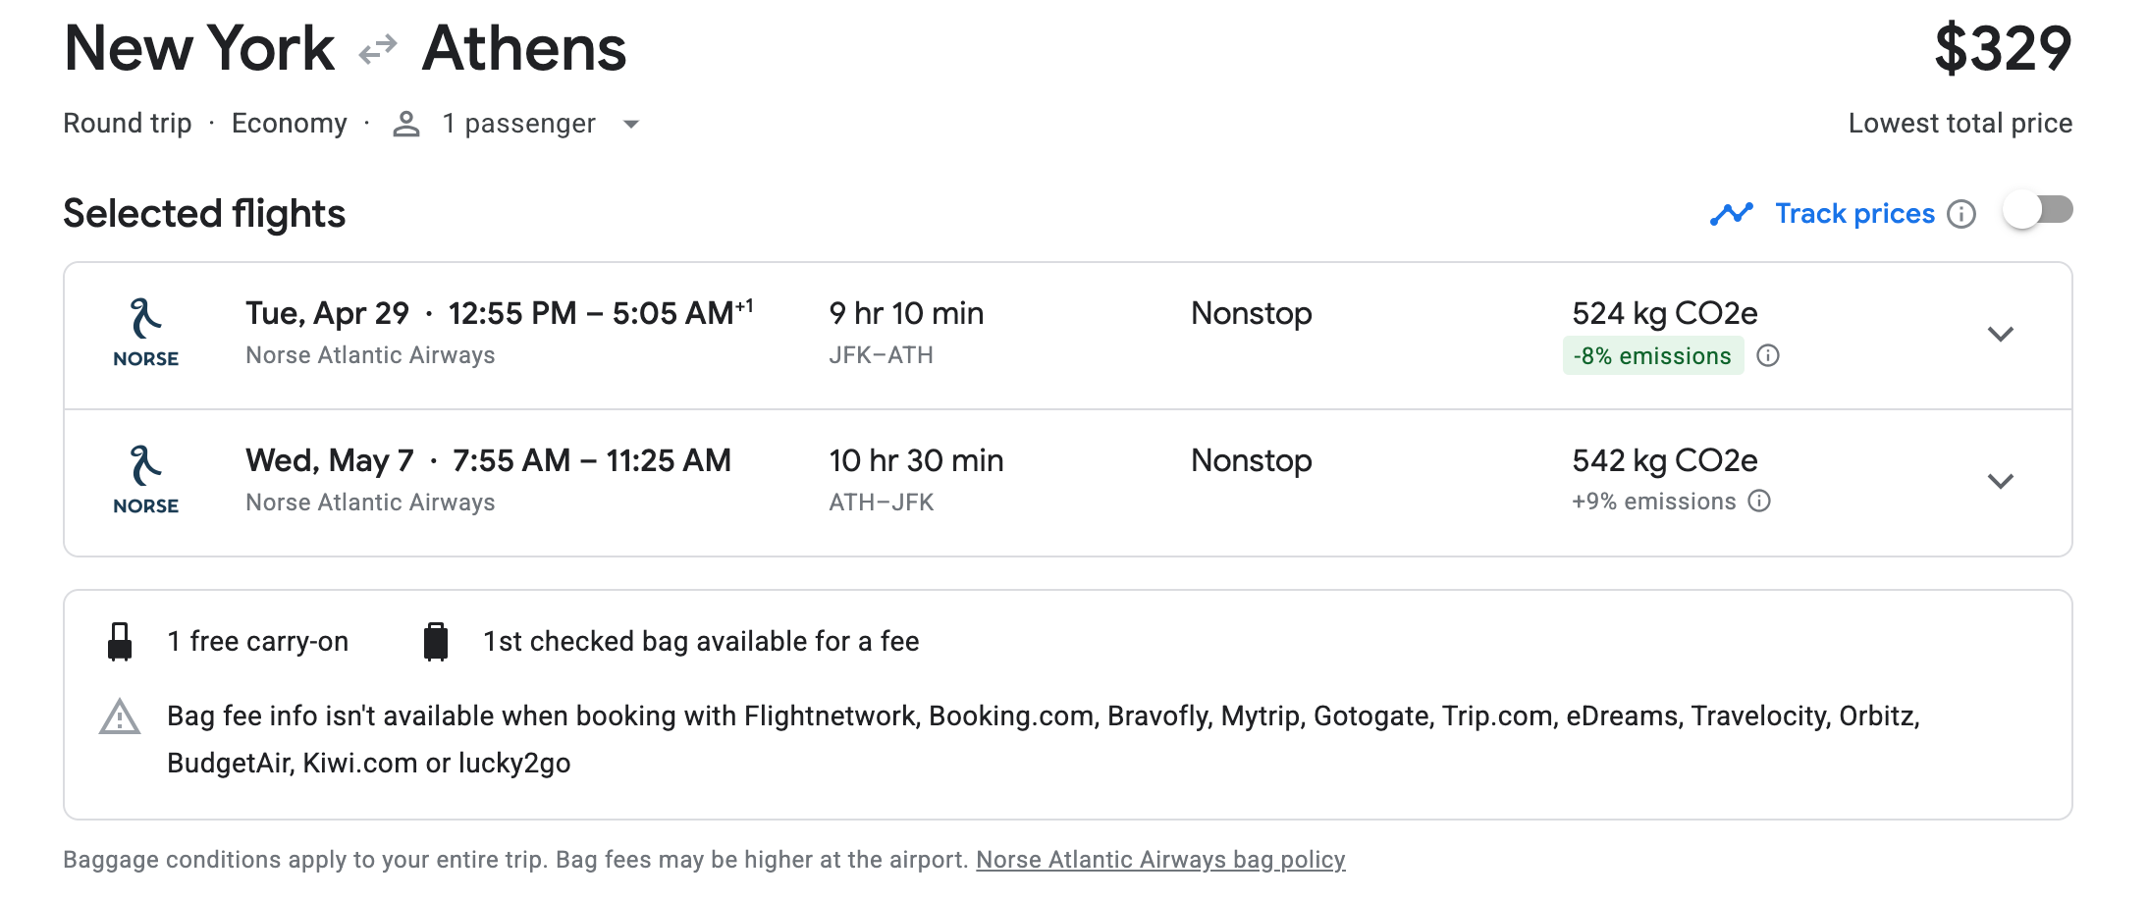
Task: Enable the Track prices toggle
Action: click(x=2038, y=211)
